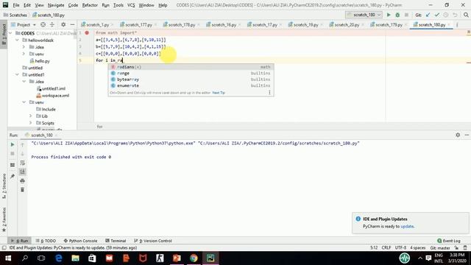Open the Git master branch widget
This screenshot has width=471, height=265.
click(440, 248)
